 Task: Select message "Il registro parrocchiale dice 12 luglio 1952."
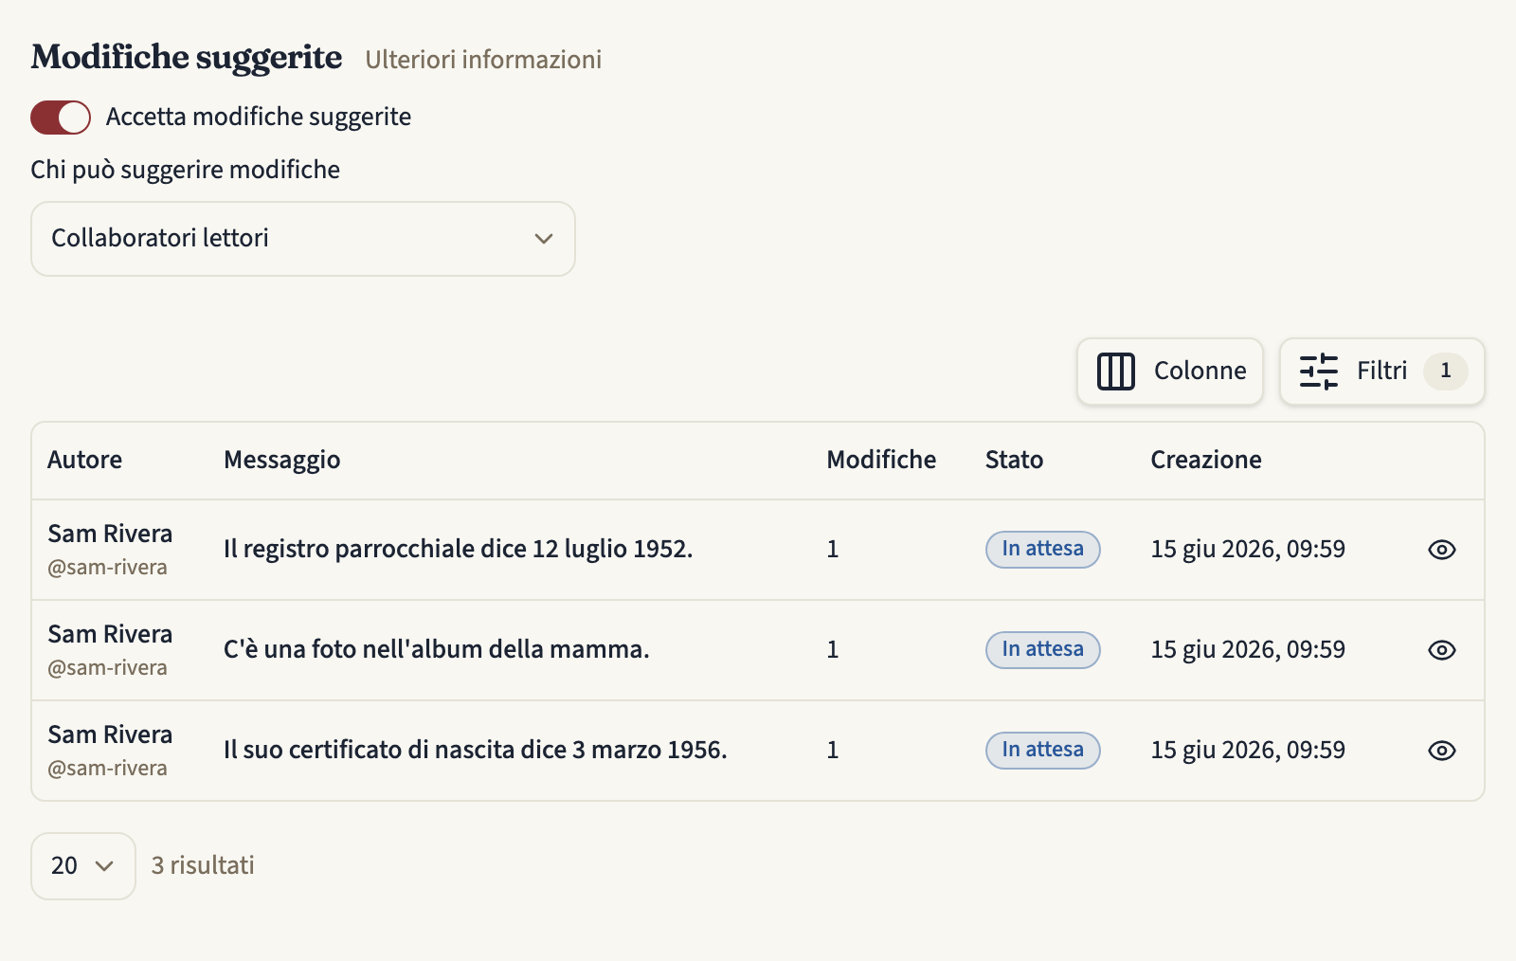[x=459, y=550]
